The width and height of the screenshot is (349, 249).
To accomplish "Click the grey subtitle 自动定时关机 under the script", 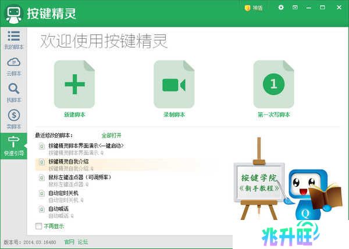I will click(x=66, y=200).
